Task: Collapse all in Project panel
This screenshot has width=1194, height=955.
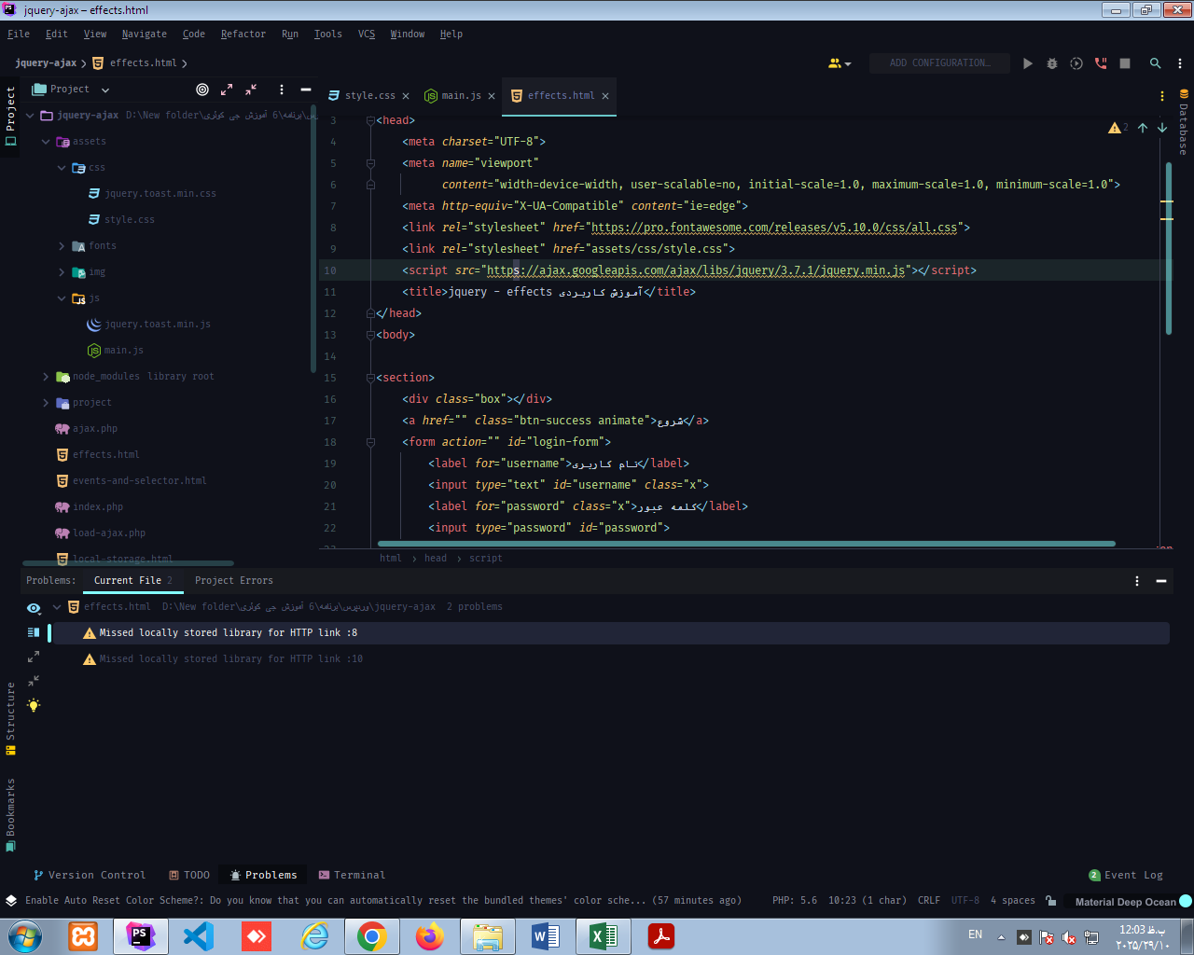Action: click(251, 90)
